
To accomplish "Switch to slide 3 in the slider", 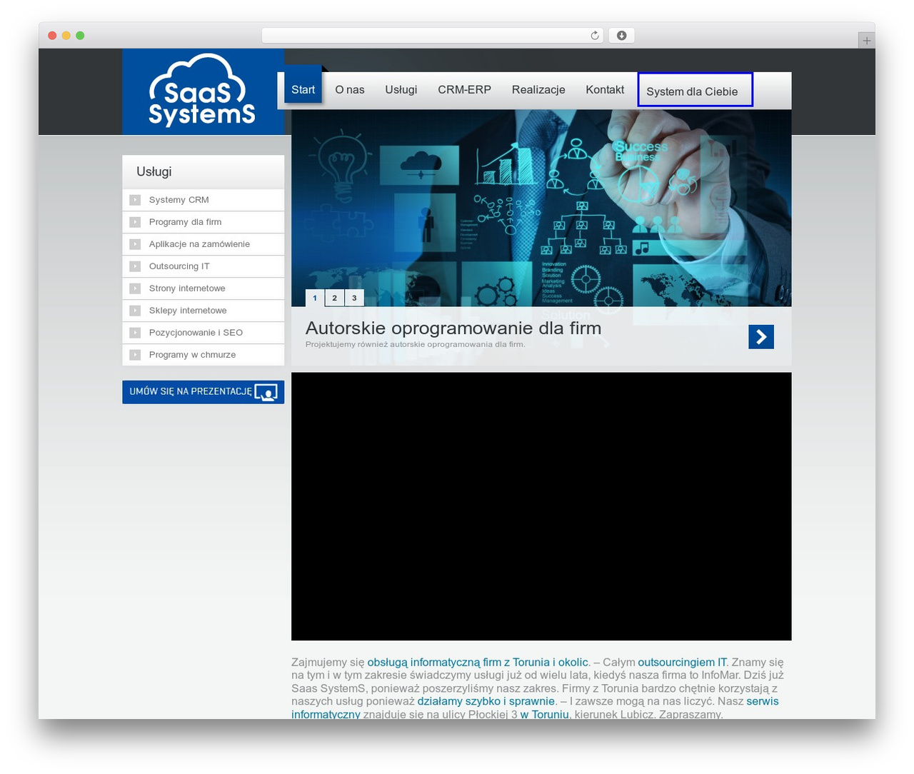I will [354, 298].
